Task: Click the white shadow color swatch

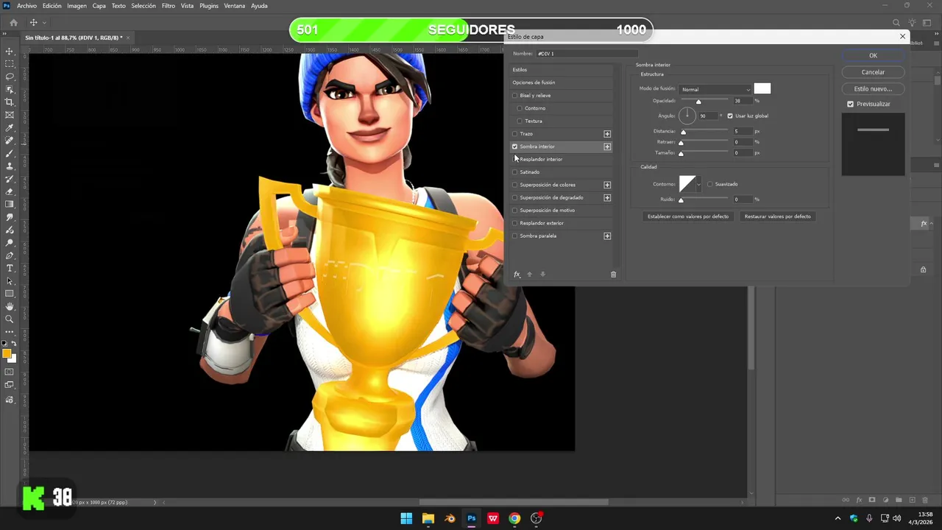Action: point(762,89)
